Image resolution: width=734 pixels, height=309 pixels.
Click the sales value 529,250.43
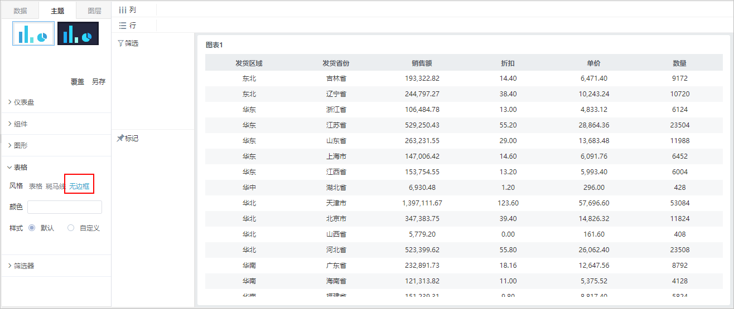(x=422, y=125)
